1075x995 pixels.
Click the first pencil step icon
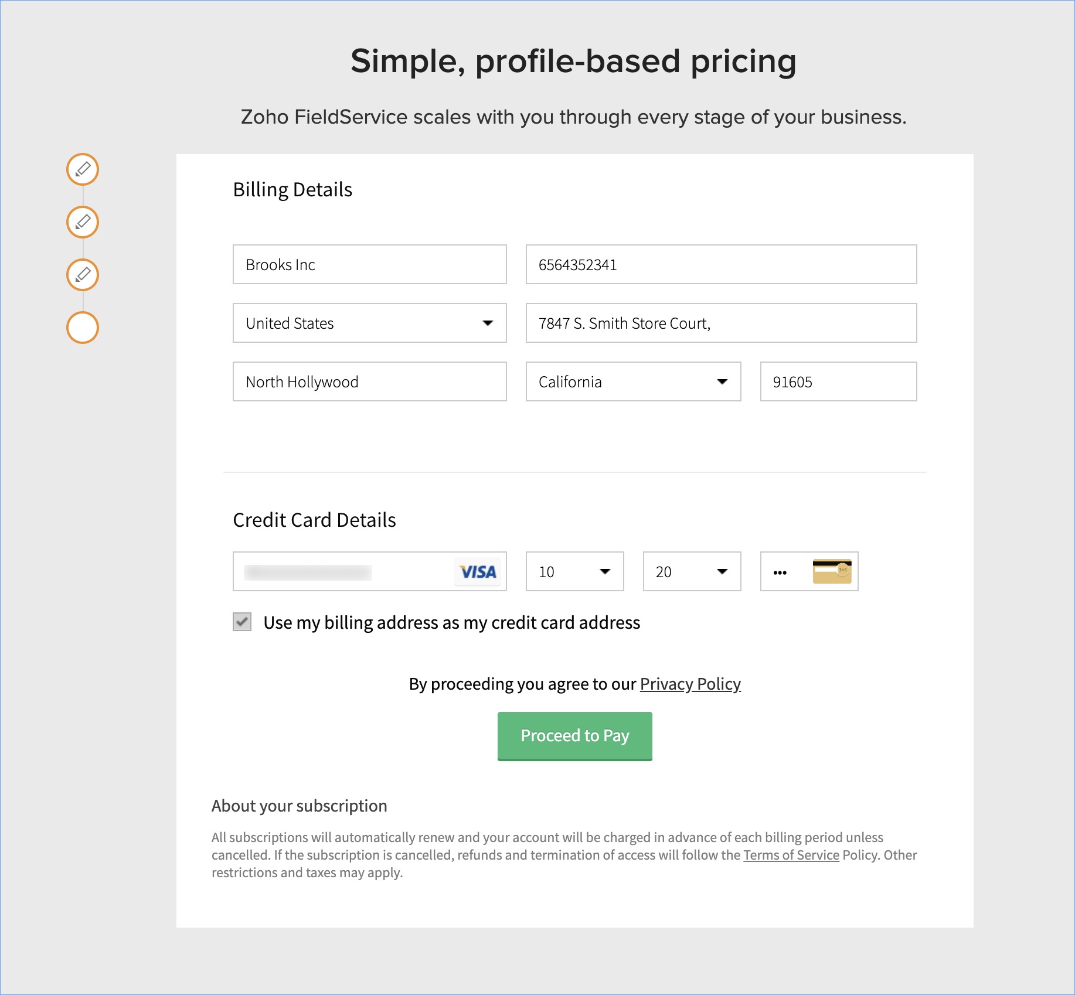coord(83,169)
